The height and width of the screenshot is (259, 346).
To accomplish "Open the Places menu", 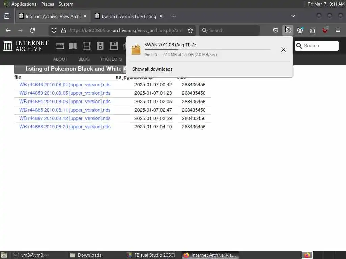I will (48, 4).
